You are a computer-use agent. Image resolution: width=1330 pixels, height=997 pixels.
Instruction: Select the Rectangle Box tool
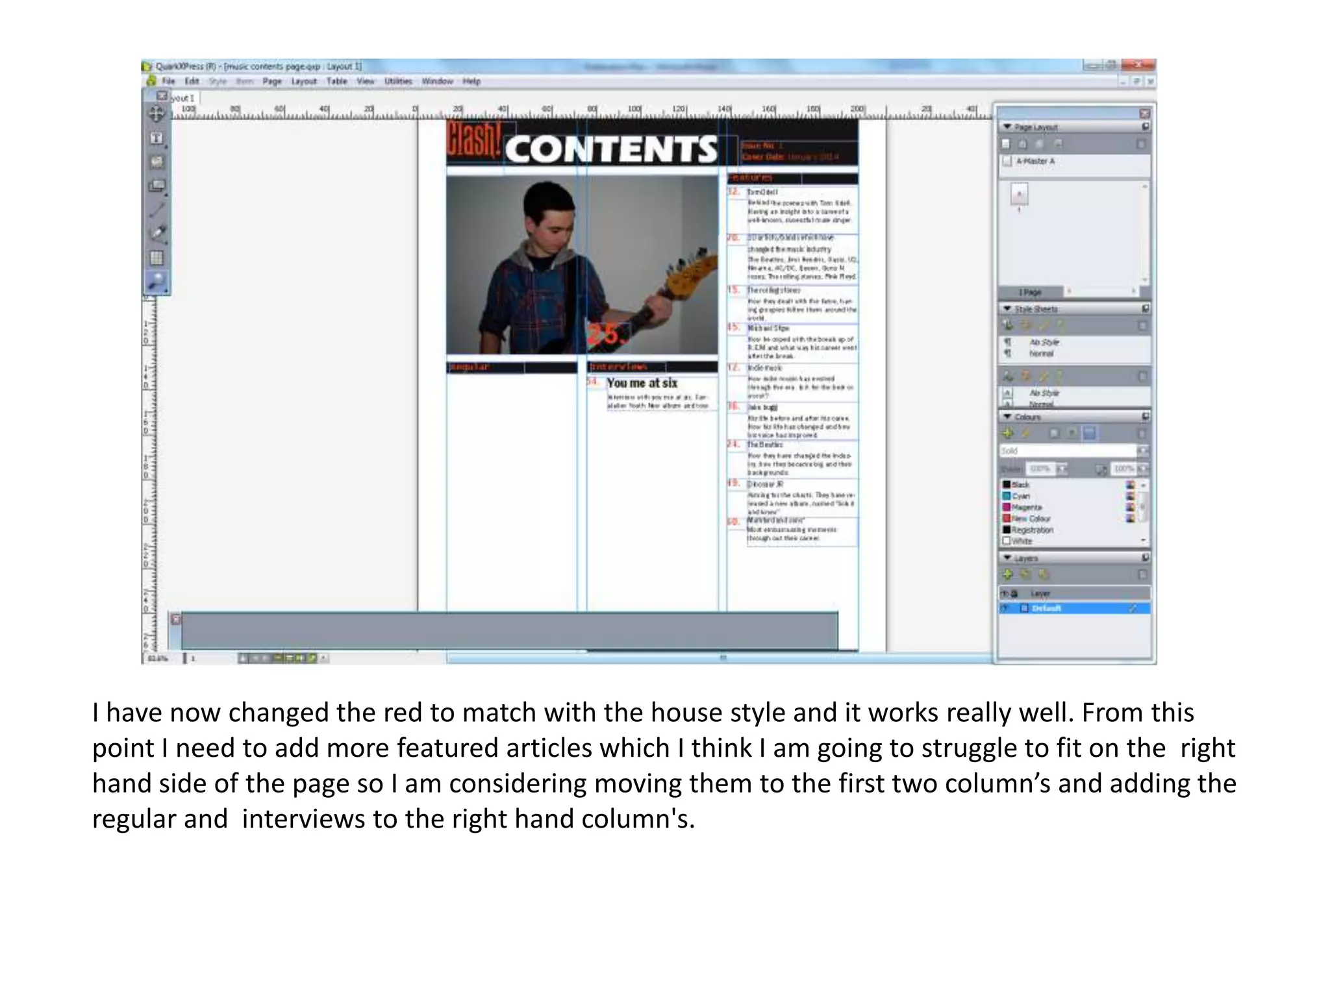tap(157, 186)
